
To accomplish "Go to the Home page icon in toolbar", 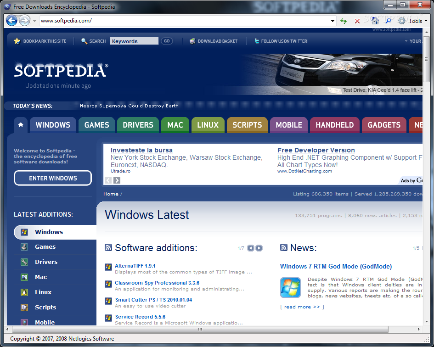I will [x=375, y=21].
